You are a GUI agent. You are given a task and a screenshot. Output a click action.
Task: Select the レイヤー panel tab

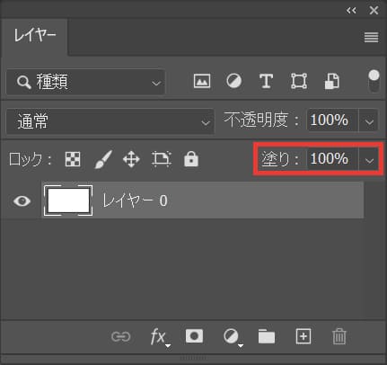(34, 36)
